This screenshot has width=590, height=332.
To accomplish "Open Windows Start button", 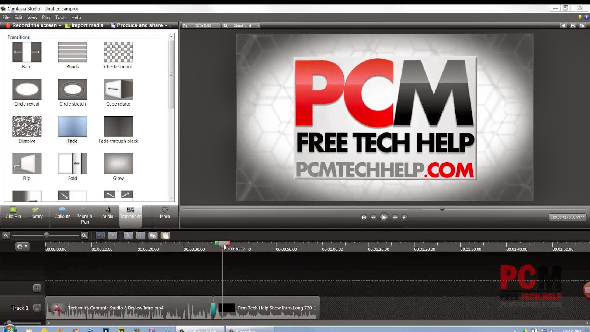I will 10,329.
